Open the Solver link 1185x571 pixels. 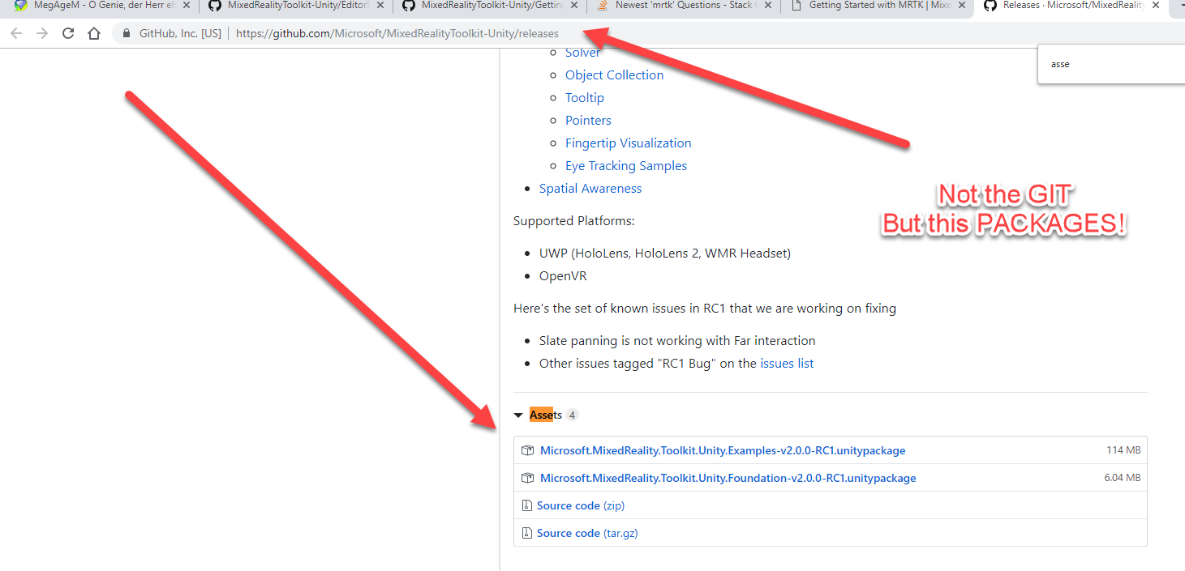point(583,53)
